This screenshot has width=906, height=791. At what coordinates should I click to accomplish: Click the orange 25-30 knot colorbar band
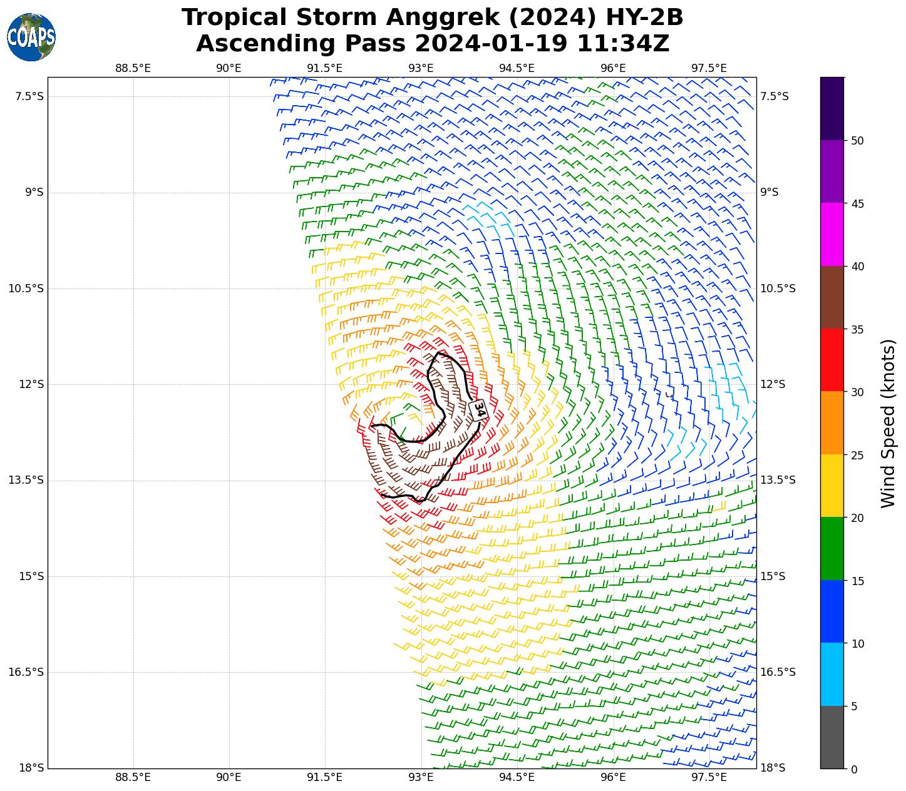tap(832, 423)
